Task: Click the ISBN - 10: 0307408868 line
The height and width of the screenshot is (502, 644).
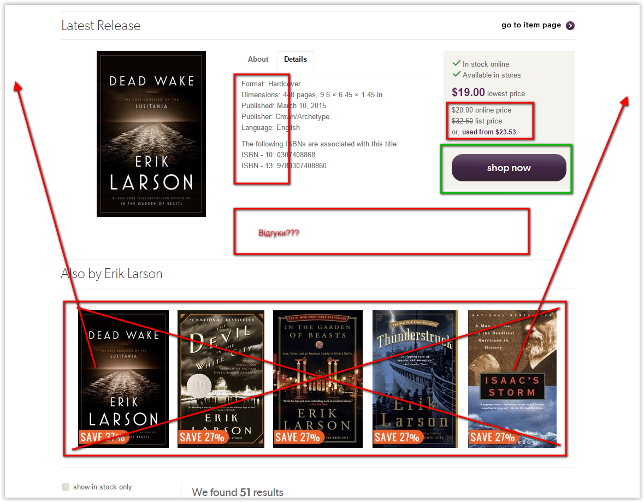Action: pyautogui.click(x=278, y=155)
